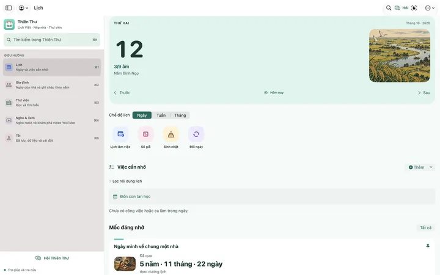Click the 3/9 âm lunar date
The width and height of the screenshot is (440, 275).
122,67
